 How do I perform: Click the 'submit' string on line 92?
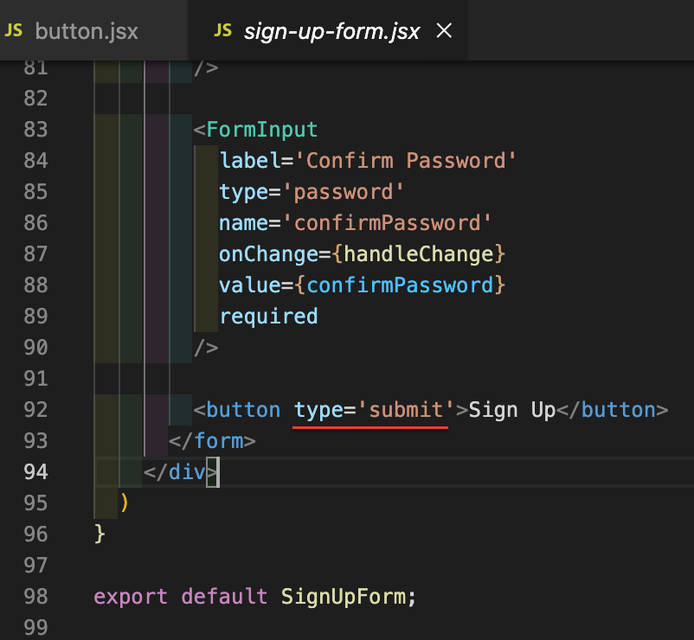(406, 410)
